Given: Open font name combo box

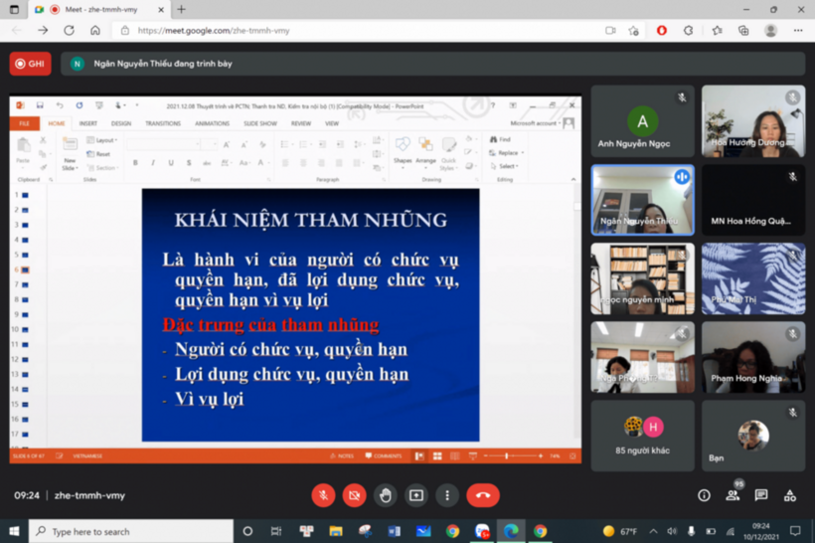Looking at the screenshot, I should coord(164,144).
